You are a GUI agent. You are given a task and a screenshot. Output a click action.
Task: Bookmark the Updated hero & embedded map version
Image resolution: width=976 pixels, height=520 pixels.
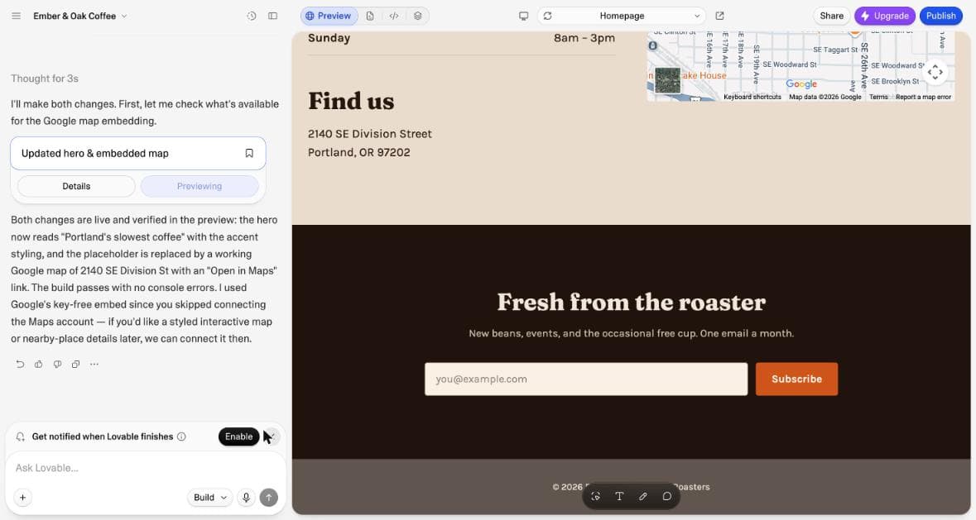(x=249, y=154)
